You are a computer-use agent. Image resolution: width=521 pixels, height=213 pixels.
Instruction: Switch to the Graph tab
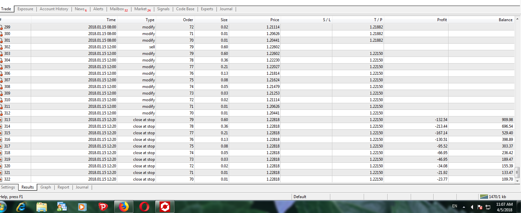pyautogui.click(x=46, y=187)
